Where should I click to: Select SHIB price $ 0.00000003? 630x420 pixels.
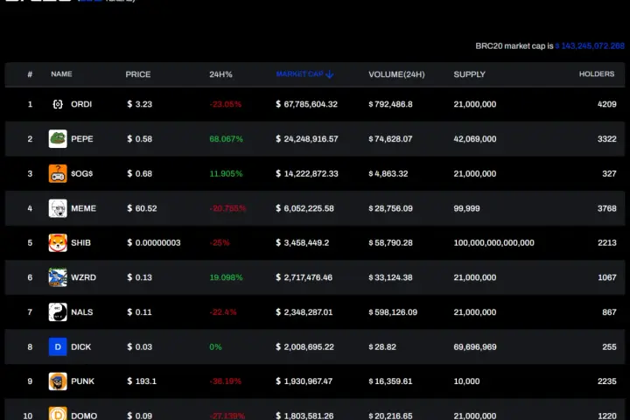[x=154, y=242]
